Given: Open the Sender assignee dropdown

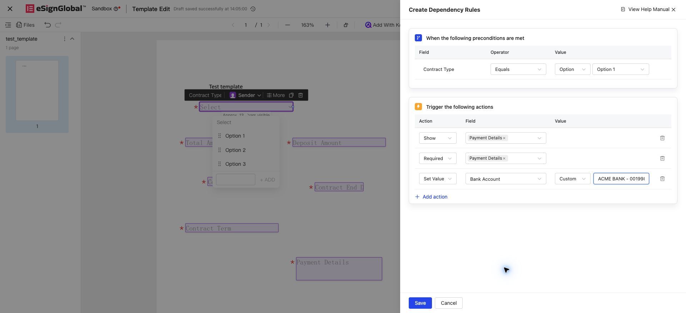Looking at the screenshot, I should click(x=245, y=95).
